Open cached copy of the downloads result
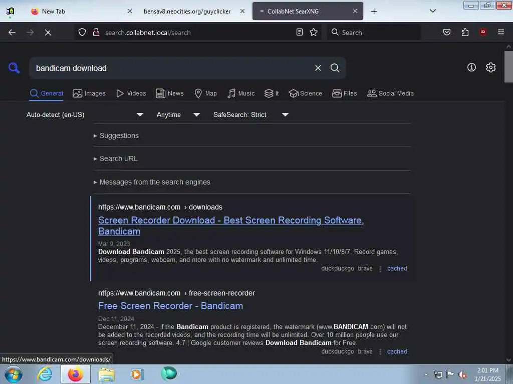Screen dimensions: 513x384 (x=397, y=268)
